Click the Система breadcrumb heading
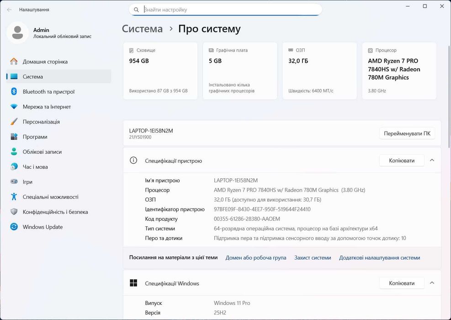Viewport: 451px width, 320px height. click(x=143, y=29)
